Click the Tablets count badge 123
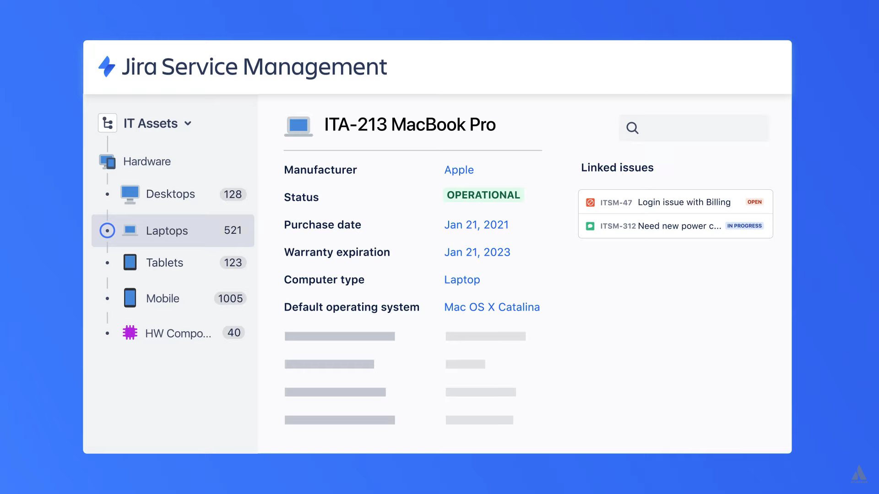The height and width of the screenshot is (494, 879). 233,263
